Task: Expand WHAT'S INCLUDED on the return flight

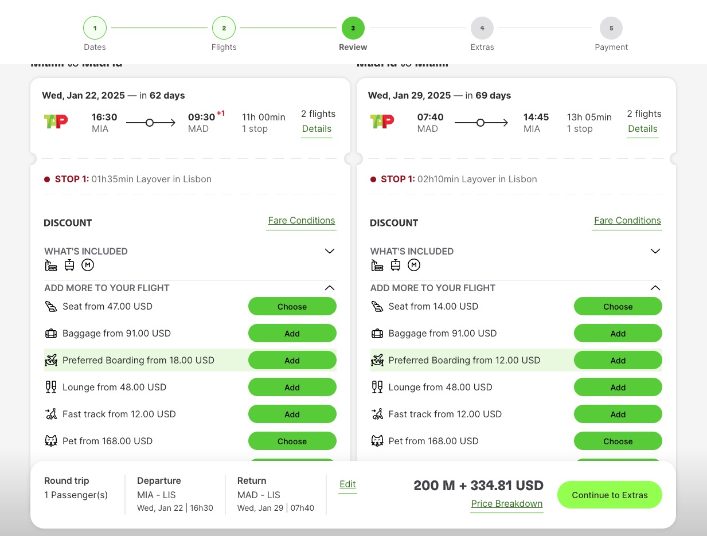Action: click(x=655, y=251)
